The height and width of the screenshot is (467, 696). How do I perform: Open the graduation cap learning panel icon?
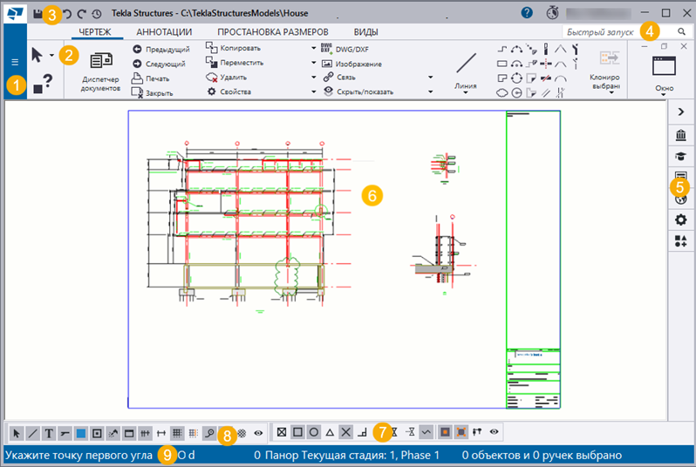pyautogui.click(x=680, y=156)
